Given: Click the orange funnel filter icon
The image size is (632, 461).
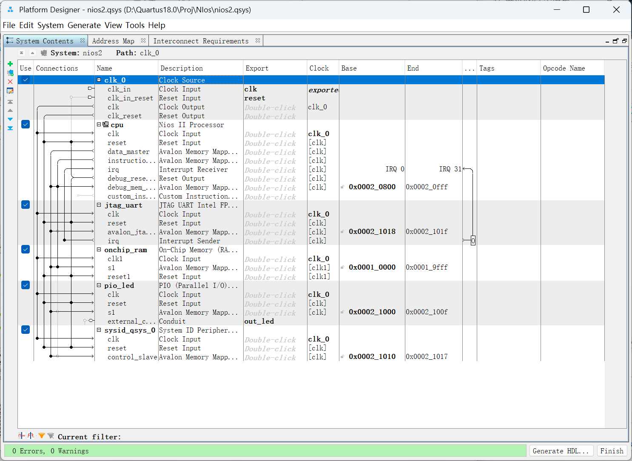Looking at the screenshot, I should (x=41, y=436).
